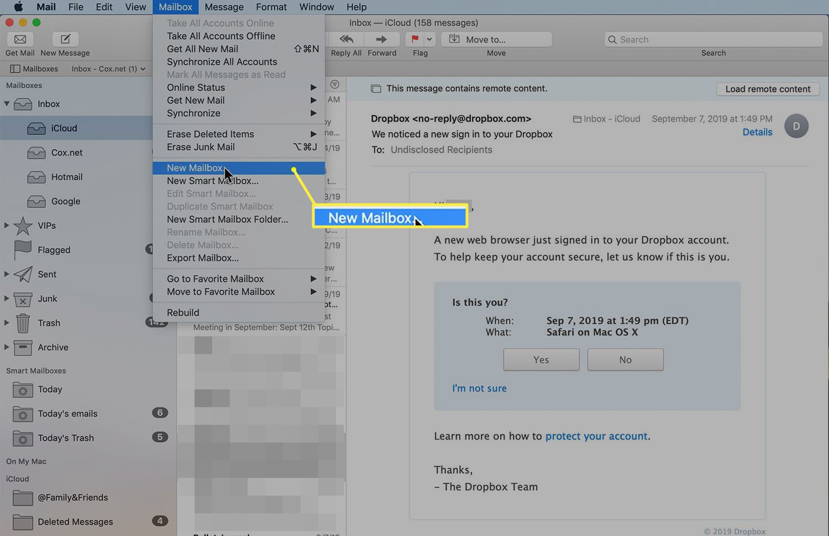Expand the Trash disclosure triangle
The height and width of the screenshot is (536, 829).
click(x=7, y=322)
